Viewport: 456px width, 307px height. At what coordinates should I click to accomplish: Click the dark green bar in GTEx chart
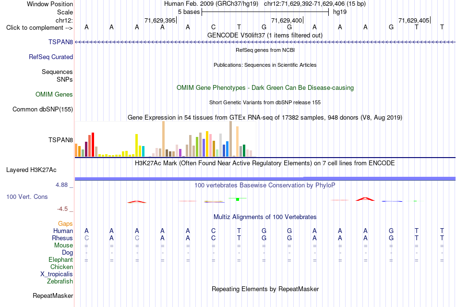[244, 151]
